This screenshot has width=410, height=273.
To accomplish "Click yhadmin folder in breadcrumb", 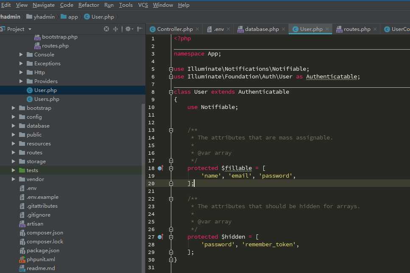I will [41, 17].
